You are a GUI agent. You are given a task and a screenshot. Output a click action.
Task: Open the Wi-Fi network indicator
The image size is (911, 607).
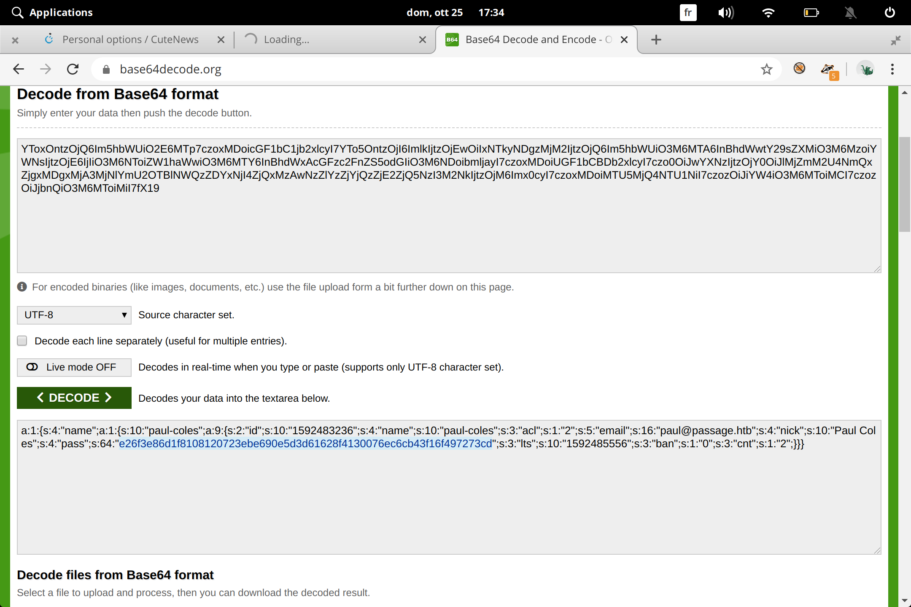(x=768, y=13)
